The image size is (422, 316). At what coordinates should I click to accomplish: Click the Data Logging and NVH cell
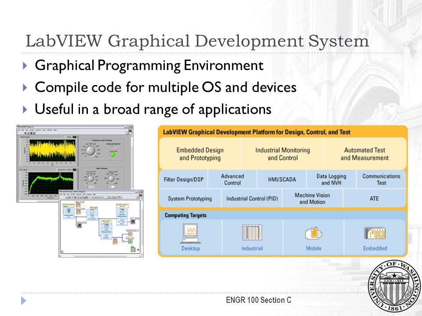pyautogui.click(x=331, y=179)
